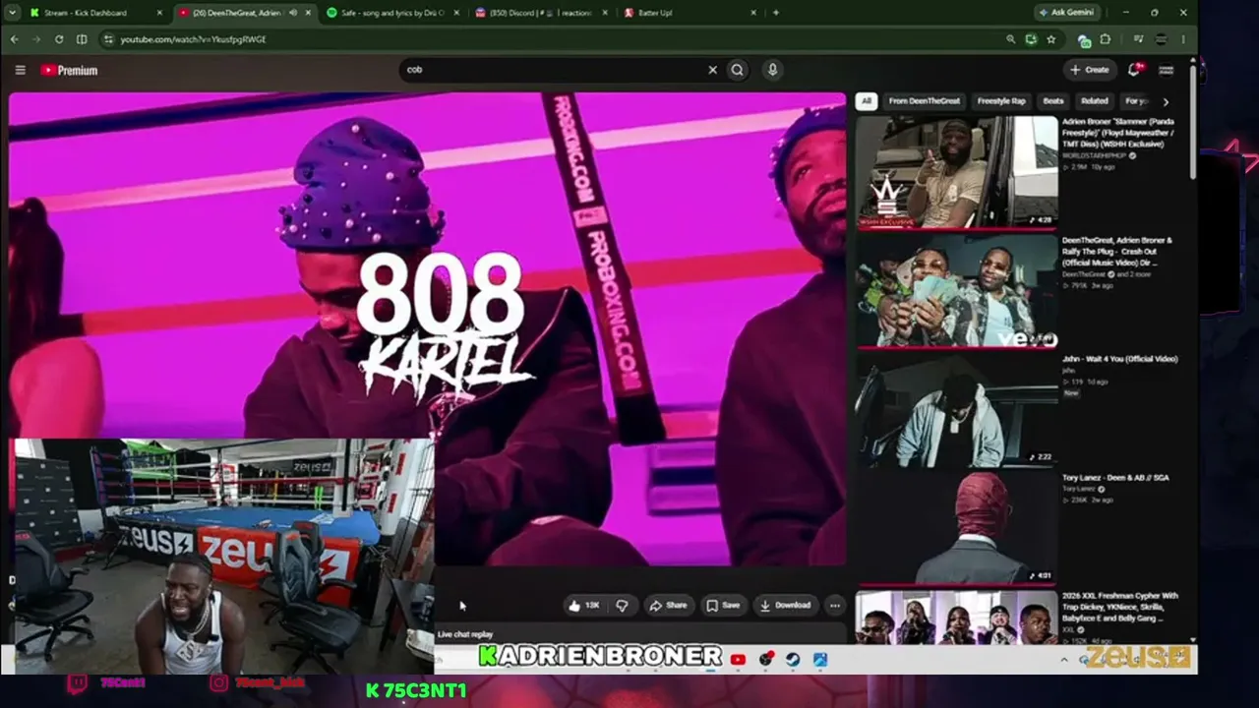Reload the YouTube page
The width and height of the screenshot is (1259, 708).
[x=59, y=39]
